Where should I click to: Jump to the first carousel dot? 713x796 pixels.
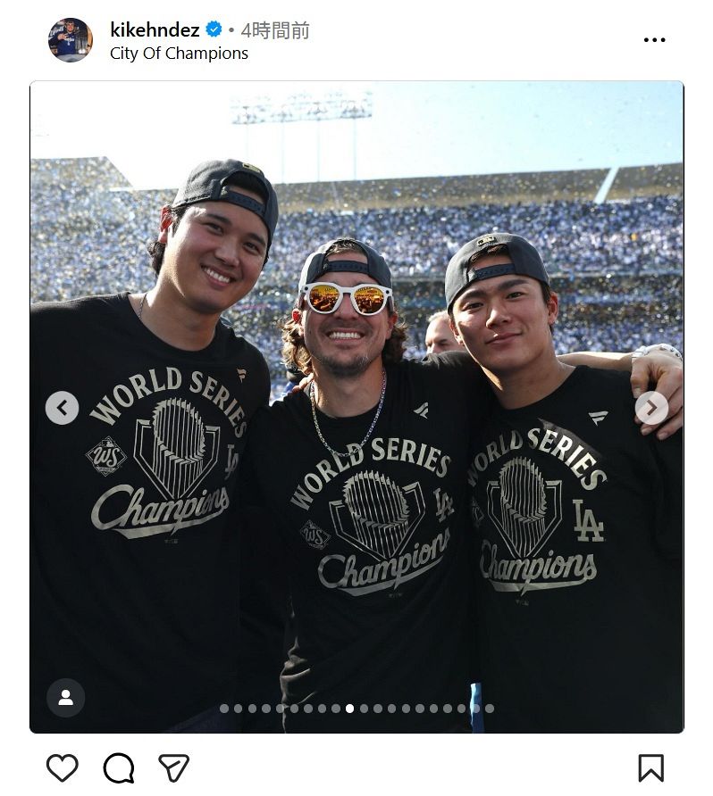tap(224, 709)
